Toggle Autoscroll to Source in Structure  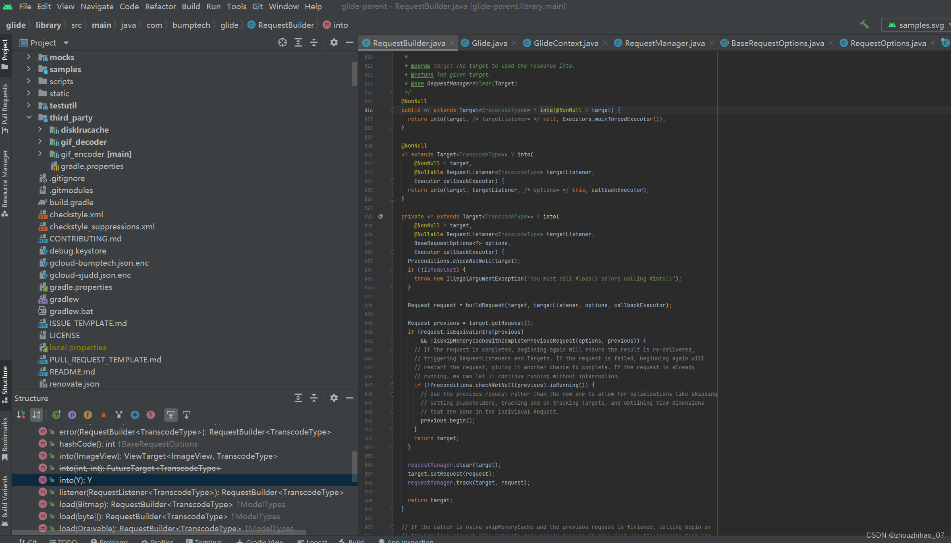(171, 415)
